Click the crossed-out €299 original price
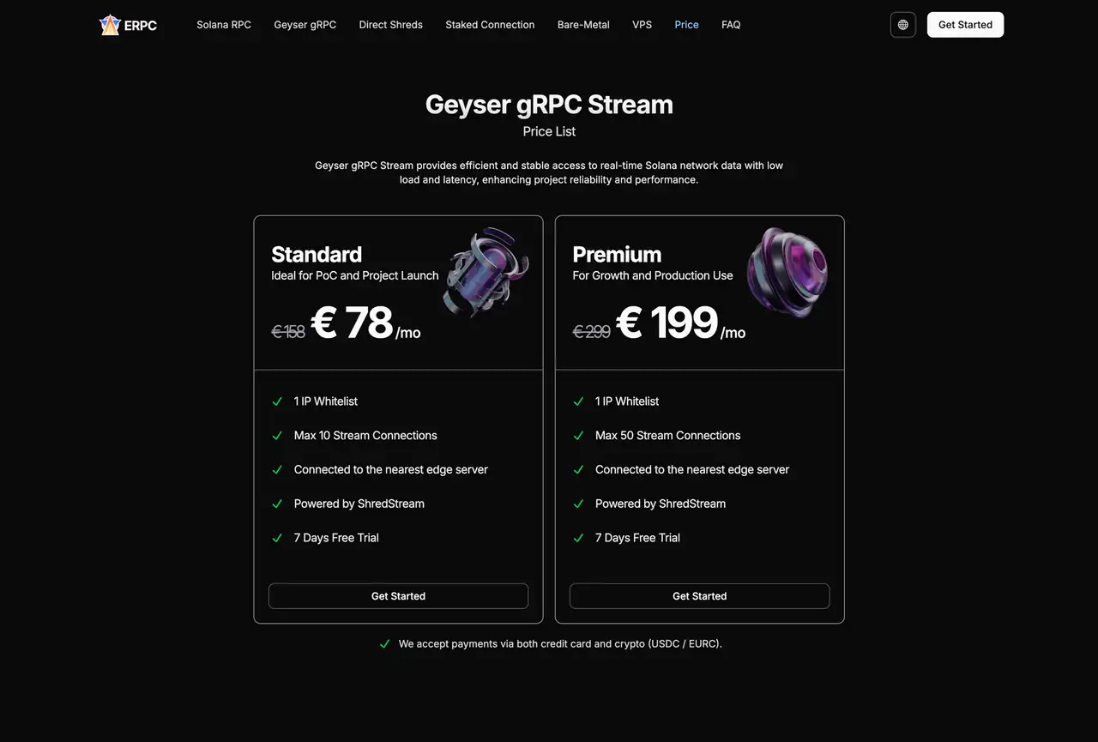This screenshot has height=742, width=1098. pos(592,332)
